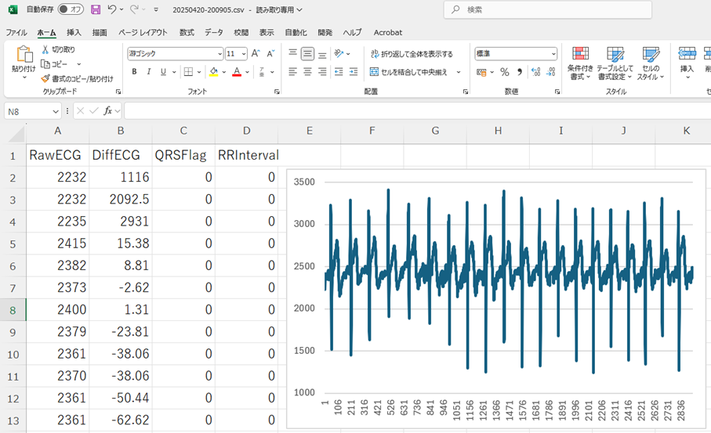This screenshot has height=433, width=711.
Task: Select the Format Painter brush icon
Action: 45,79
